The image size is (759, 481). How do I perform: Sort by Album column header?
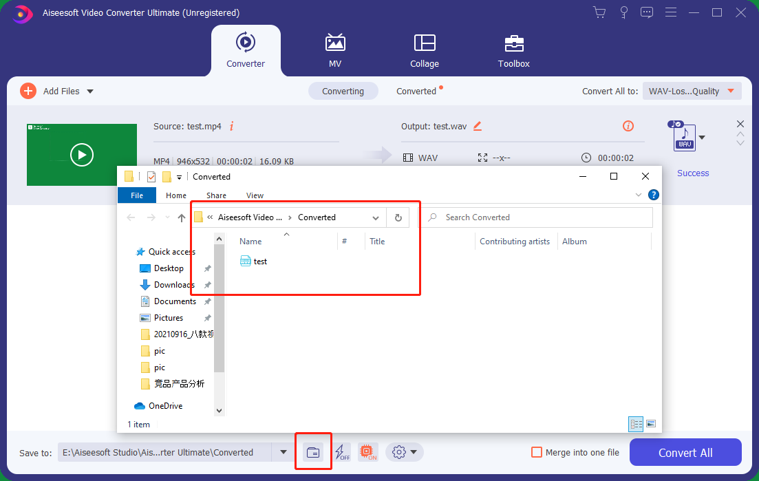coord(574,242)
